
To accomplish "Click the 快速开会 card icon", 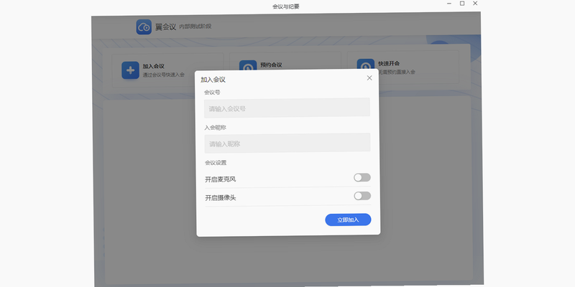I will [366, 64].
